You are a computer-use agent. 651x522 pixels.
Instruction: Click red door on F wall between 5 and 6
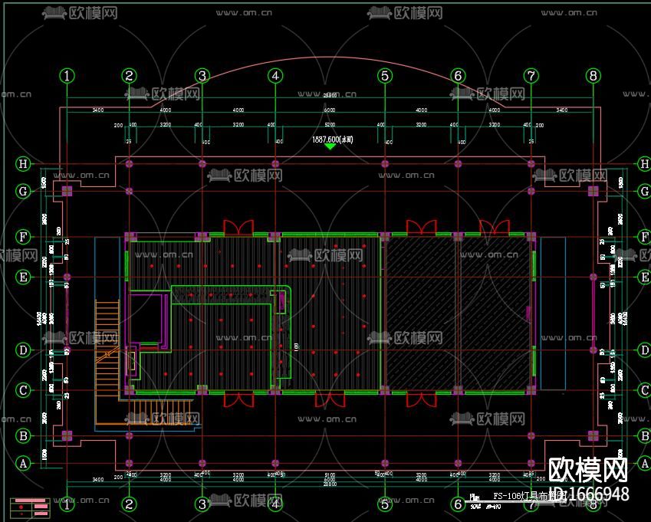422,228
